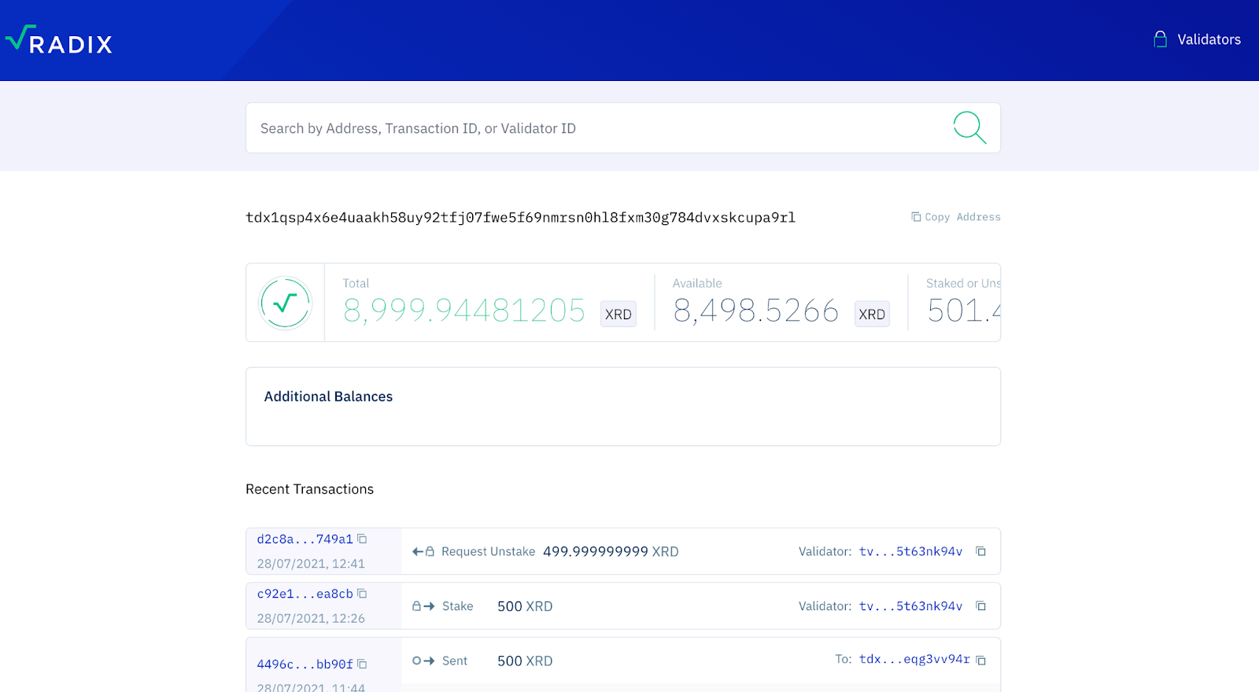Open transaction c92e1...ea8cb

point(305,594)
